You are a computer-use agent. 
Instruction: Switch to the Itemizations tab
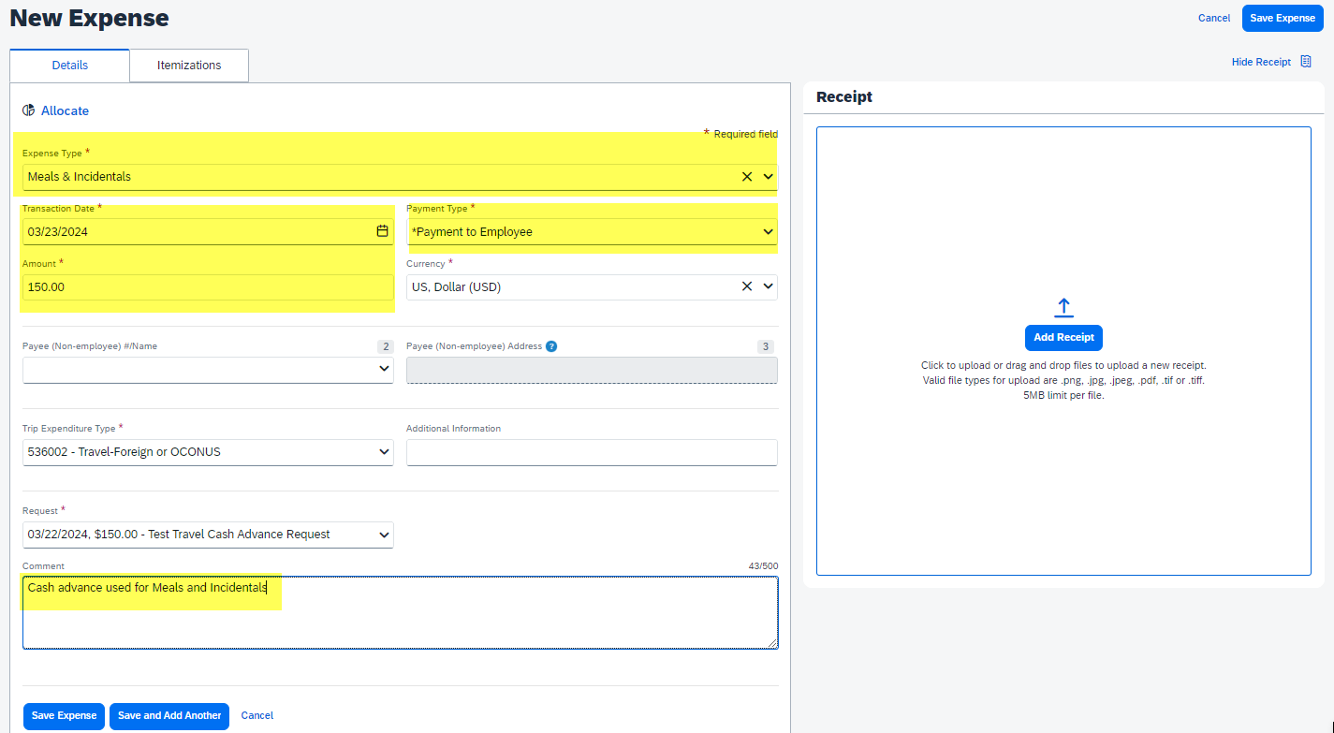tap(189, 66)
